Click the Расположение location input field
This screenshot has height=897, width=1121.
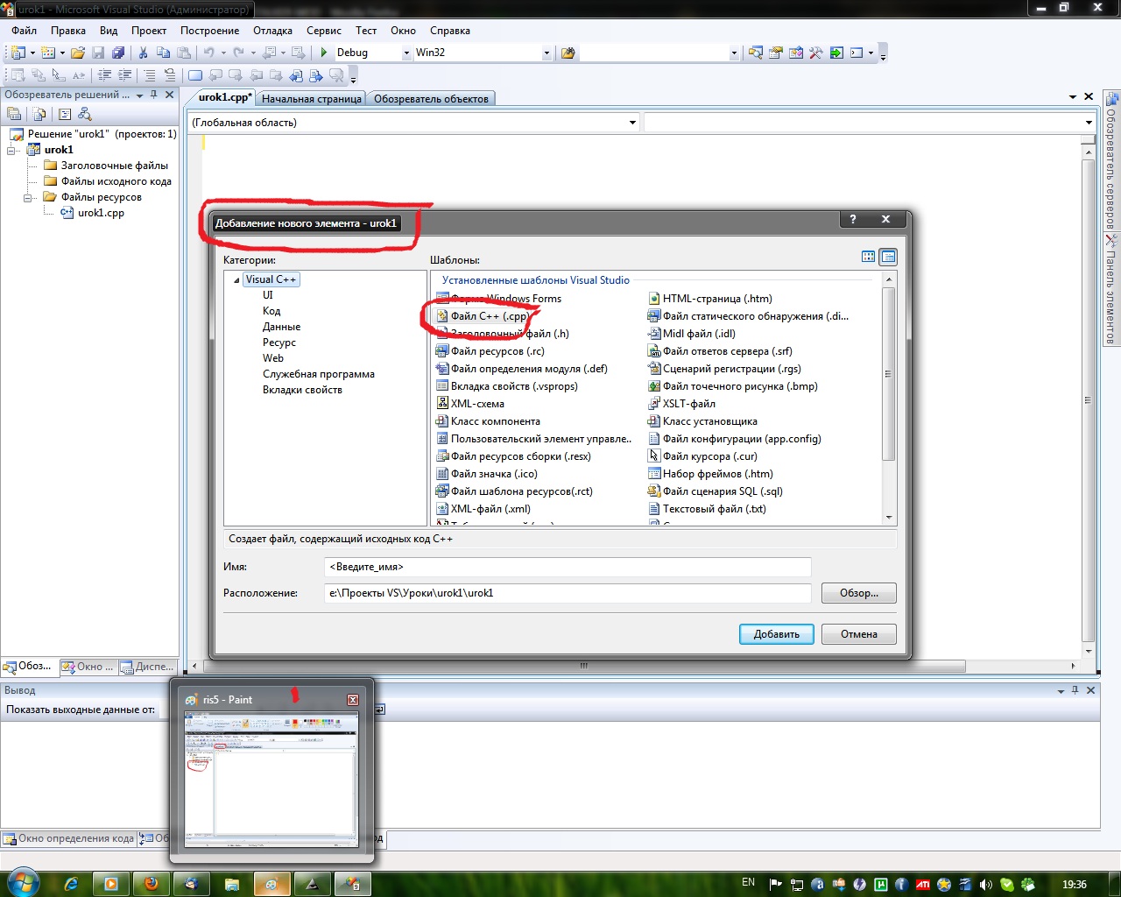tap(568, 593)
